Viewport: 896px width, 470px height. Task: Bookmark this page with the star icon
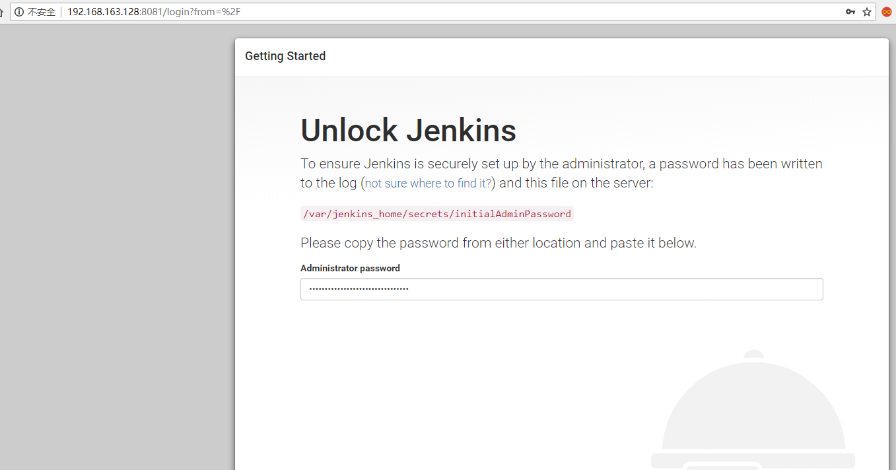[x=867, y=12]
